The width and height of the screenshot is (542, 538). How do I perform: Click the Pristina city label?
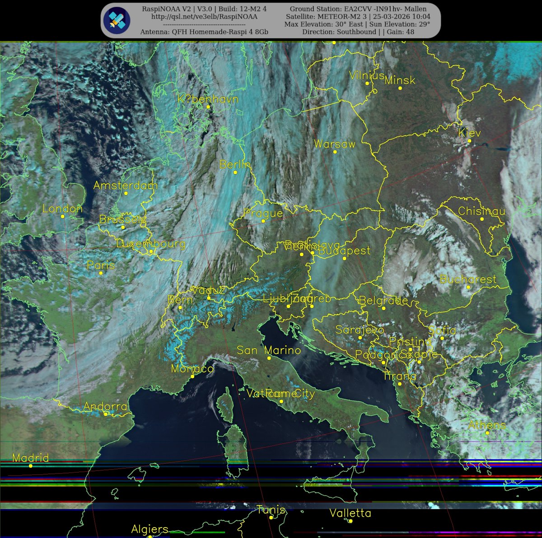tap(410, 342)
